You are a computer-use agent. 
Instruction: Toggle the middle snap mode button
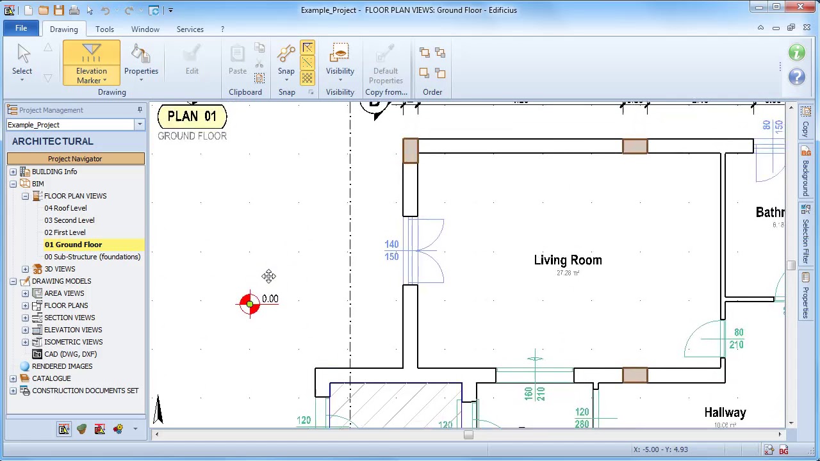[x=307, y=63]
